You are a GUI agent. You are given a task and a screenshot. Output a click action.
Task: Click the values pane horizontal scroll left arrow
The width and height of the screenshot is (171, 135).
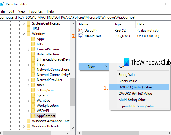(80, 133)
